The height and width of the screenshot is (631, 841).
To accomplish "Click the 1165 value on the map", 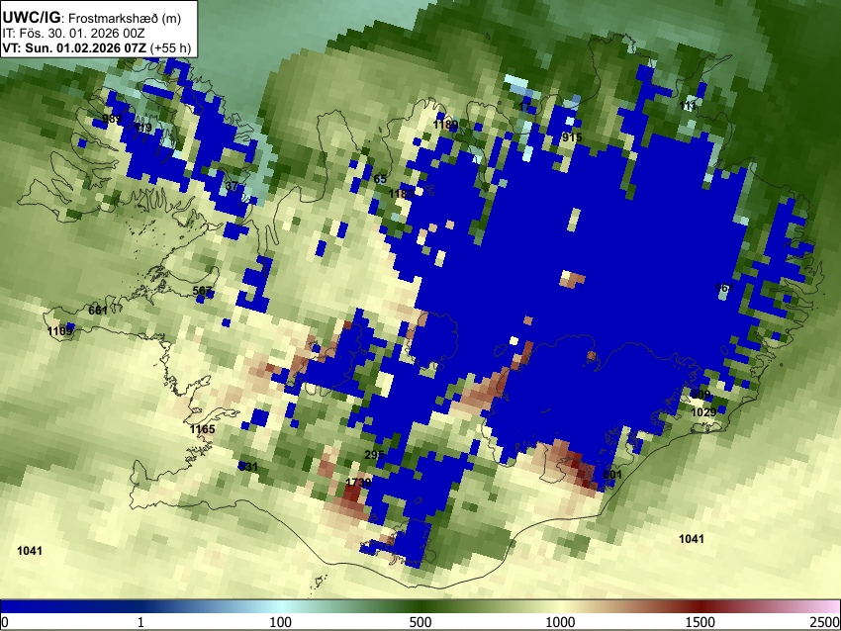I will pyautogui.click(x=202, y=429).
